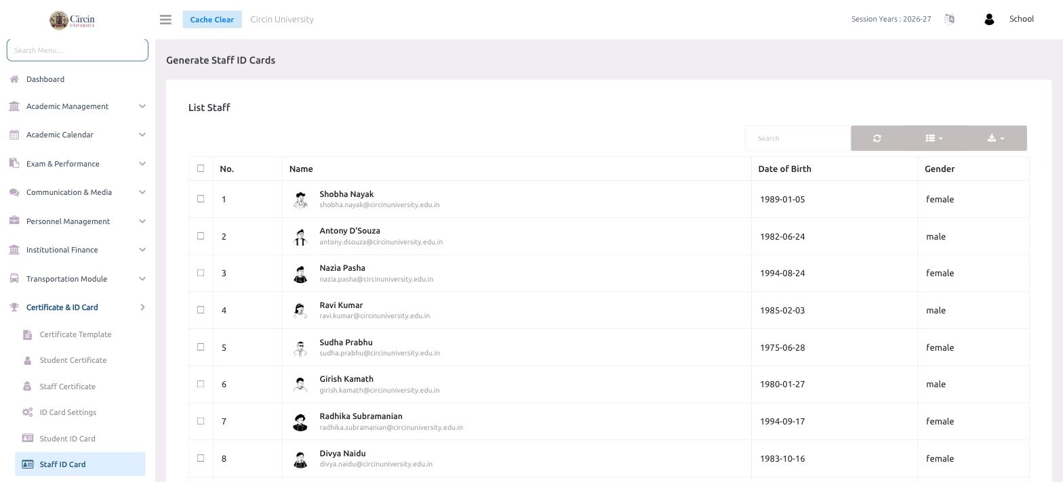
Task: Refresh the staff list table
Action: pos(877,138)
